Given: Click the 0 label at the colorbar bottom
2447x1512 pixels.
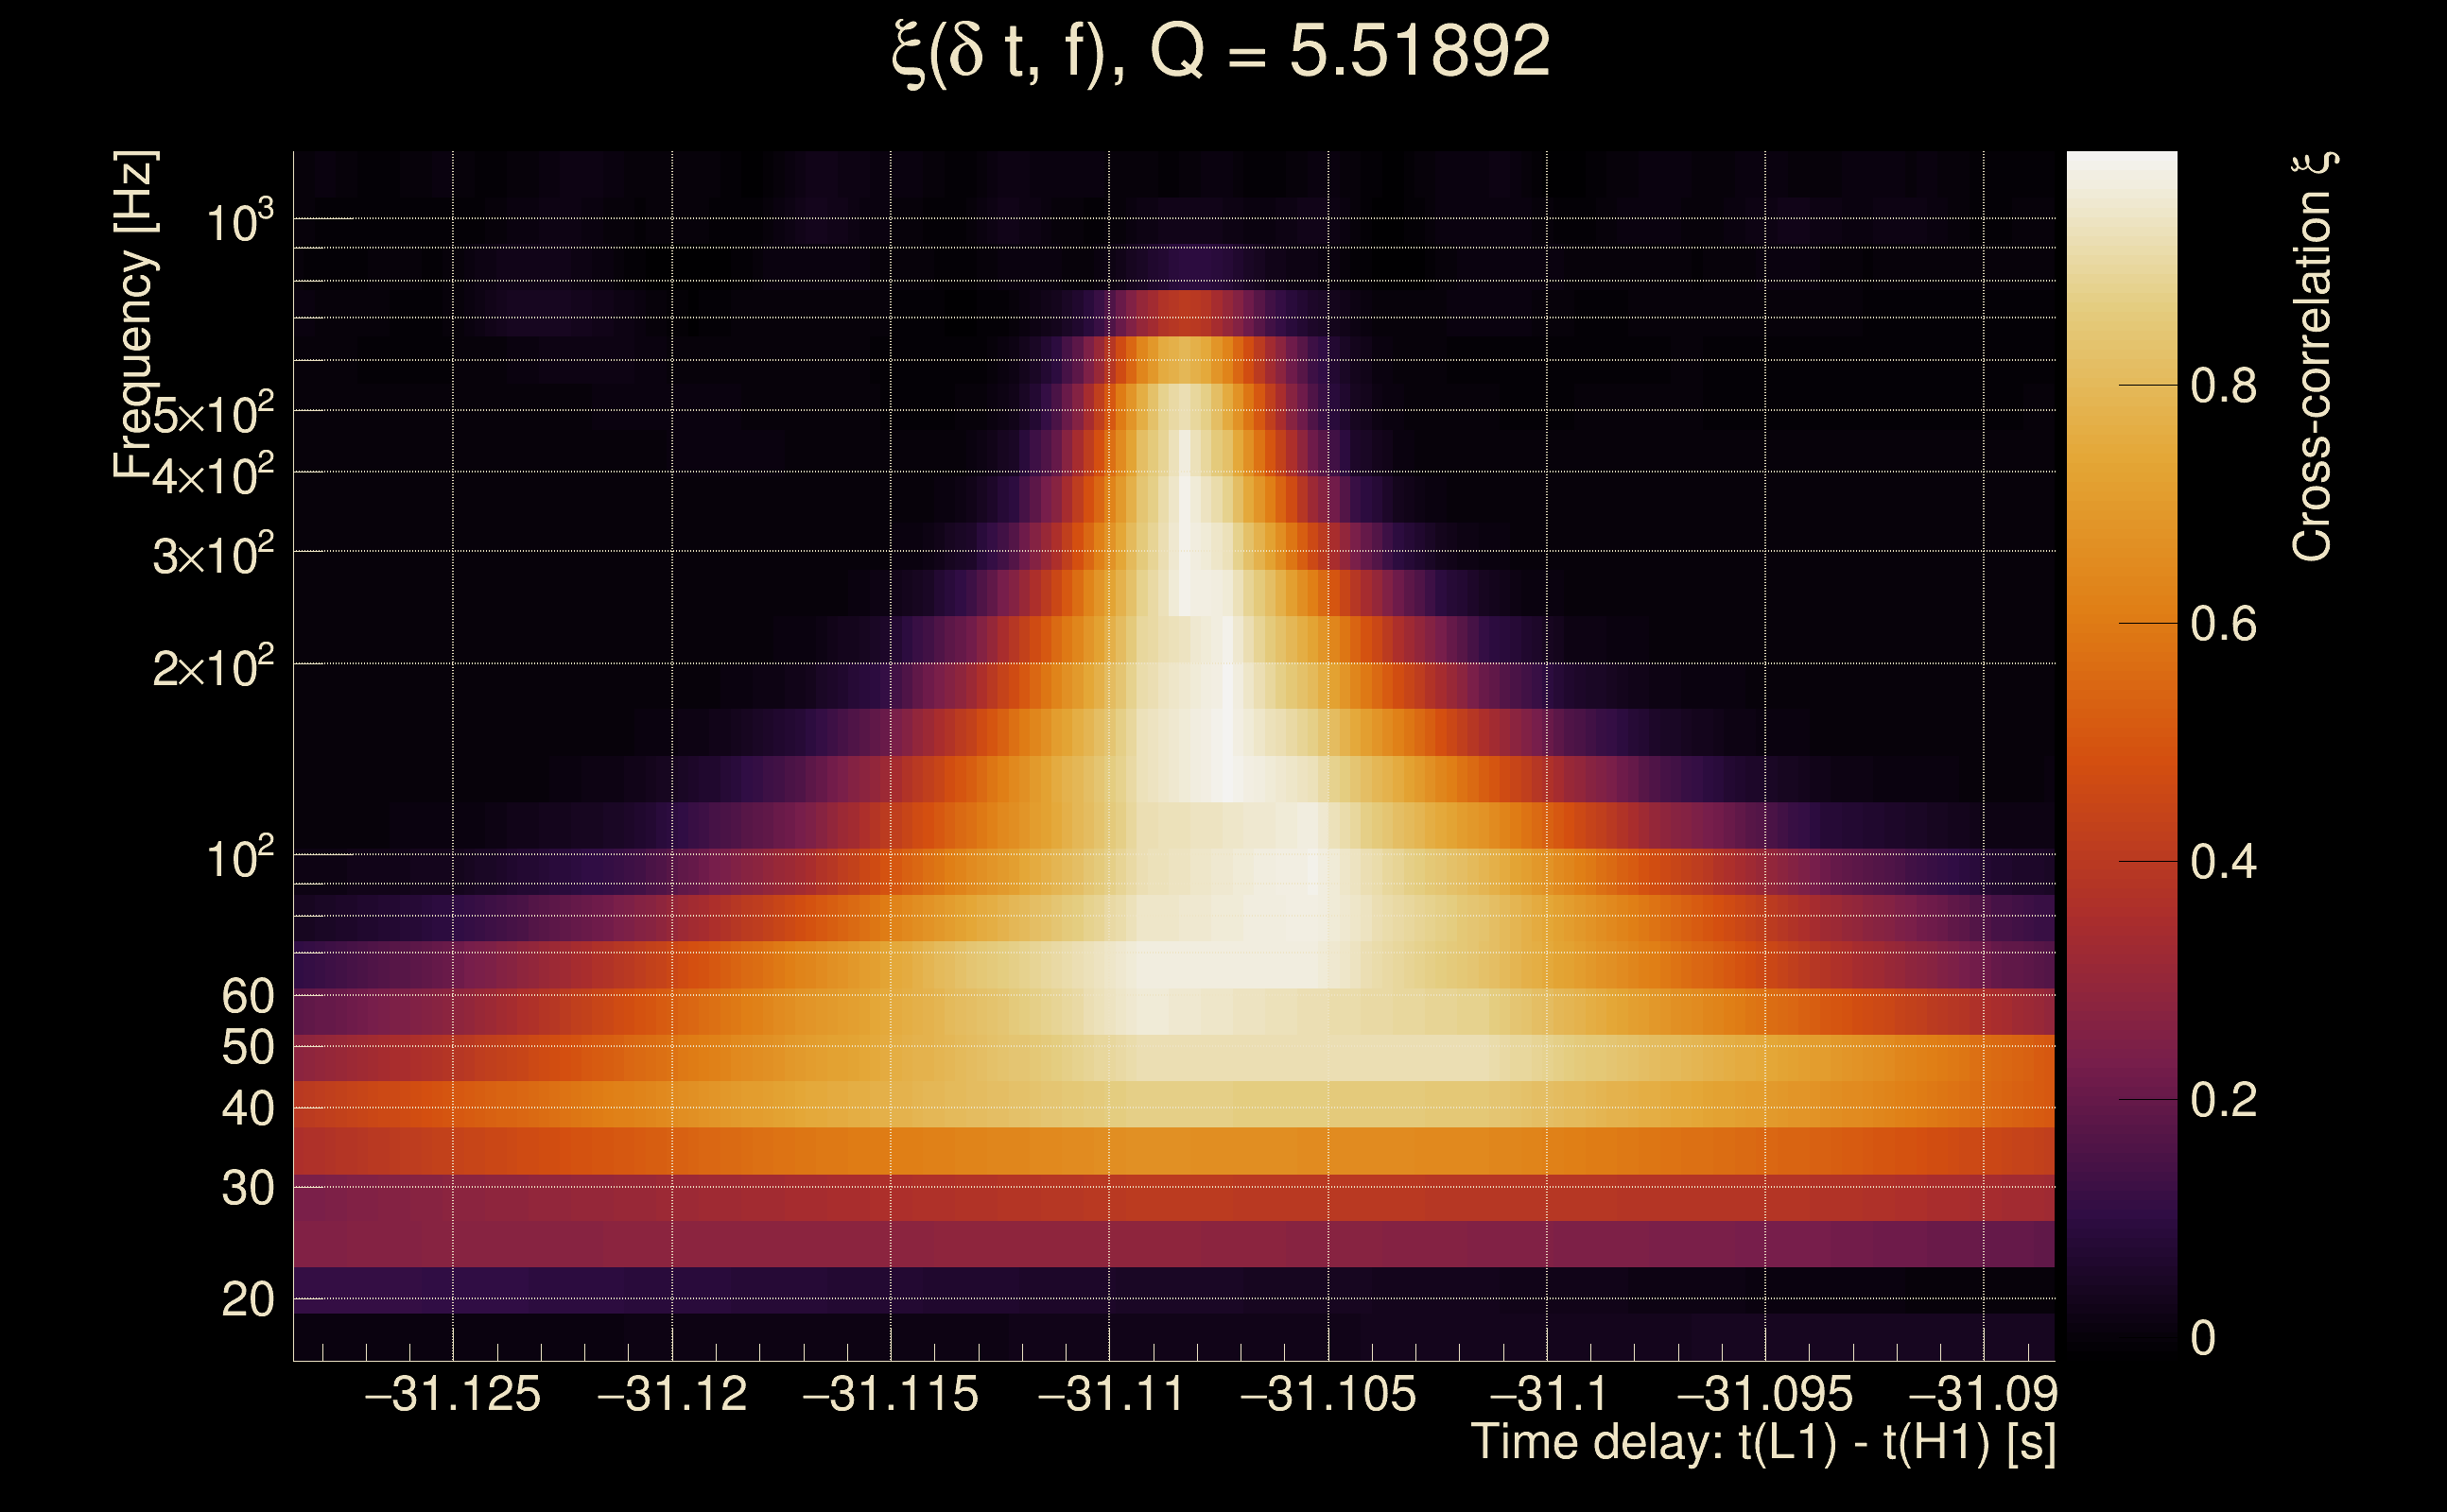Looking at the screenshot, I should click(x=2202, y=1339).
